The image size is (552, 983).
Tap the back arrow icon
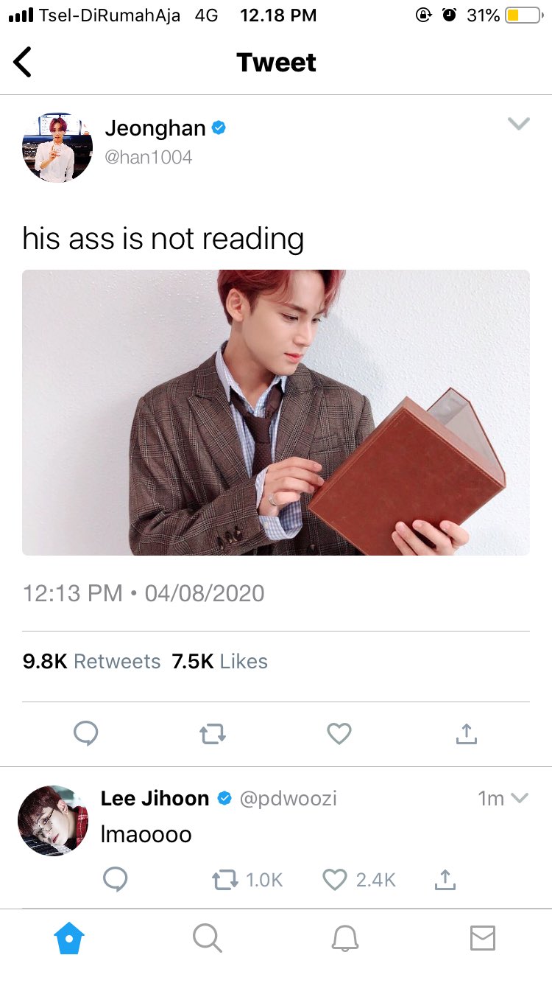23,62
